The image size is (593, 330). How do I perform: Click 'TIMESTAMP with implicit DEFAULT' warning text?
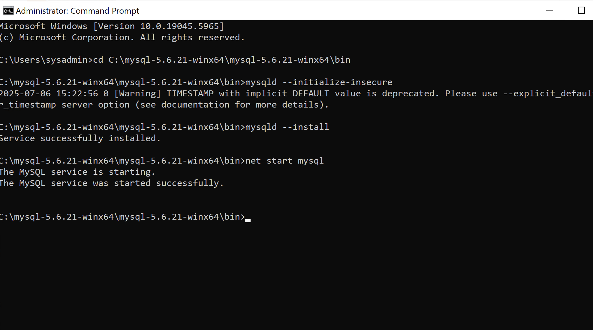coord(248,94)
